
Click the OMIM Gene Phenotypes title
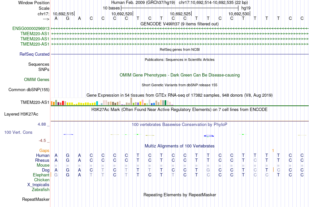[x=180, y=75]
